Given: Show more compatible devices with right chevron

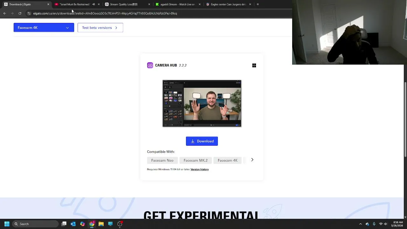Looking at the screenshot, I should coord(252,160).
